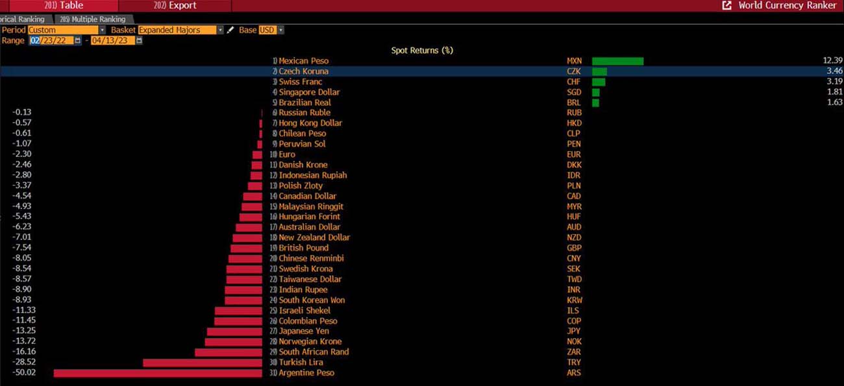This screenshot has width=844, height=386.
Task: Select the Mexican Peso row
Action: [422, 61]
